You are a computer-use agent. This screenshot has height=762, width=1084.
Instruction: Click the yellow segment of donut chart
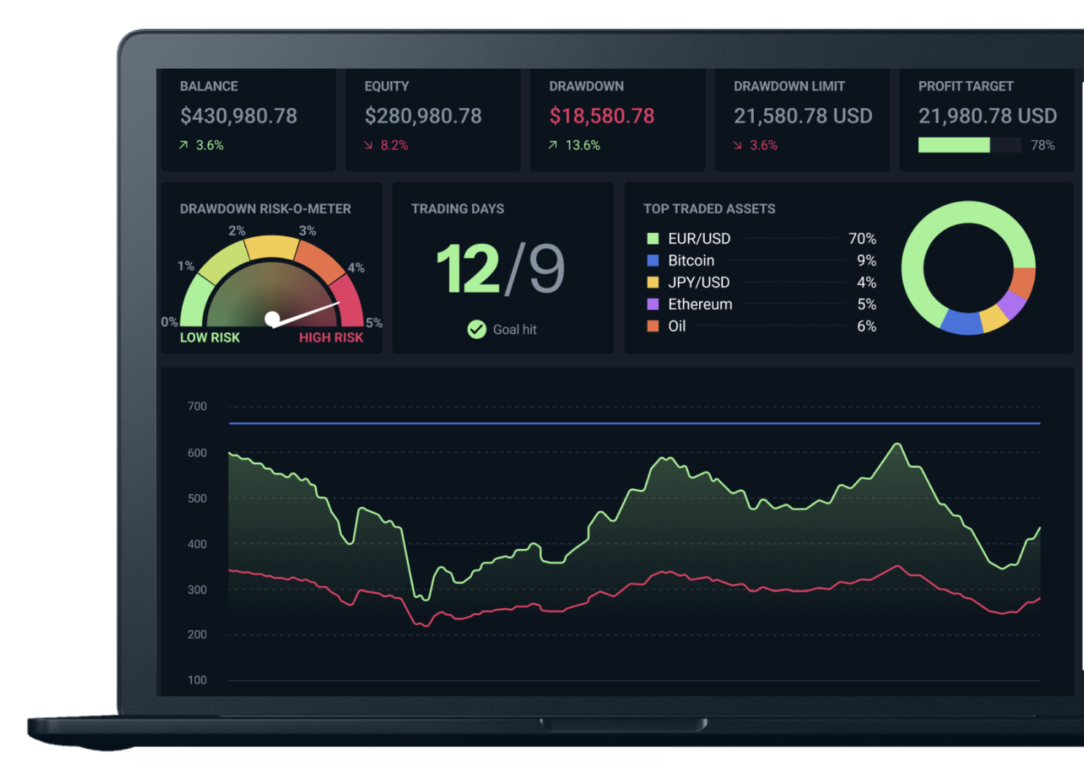tap(994, 318)
